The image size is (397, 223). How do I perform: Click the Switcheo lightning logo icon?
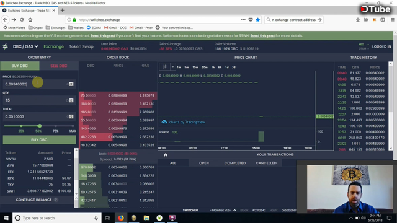click(x=5, y=46)
